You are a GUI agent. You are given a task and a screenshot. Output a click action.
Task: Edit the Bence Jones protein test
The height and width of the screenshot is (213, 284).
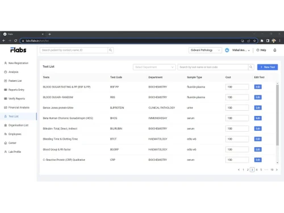coord(258,108)
